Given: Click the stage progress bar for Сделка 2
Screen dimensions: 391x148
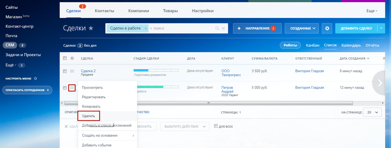Looking at the screenshot, I should point(156,70).
